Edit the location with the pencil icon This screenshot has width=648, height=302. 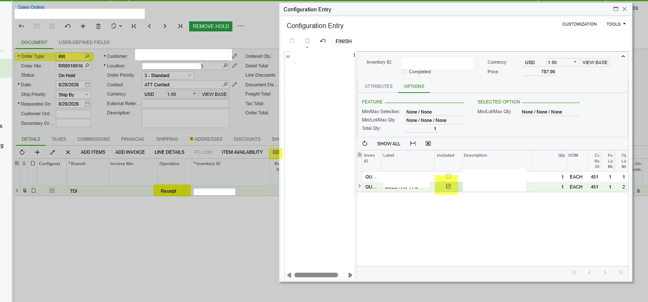tap(235, 66)
